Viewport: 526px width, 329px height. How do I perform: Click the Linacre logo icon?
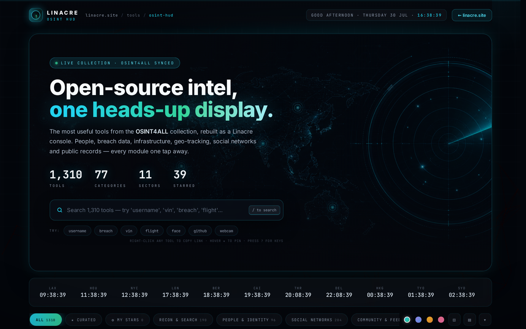tap(36, 15)
